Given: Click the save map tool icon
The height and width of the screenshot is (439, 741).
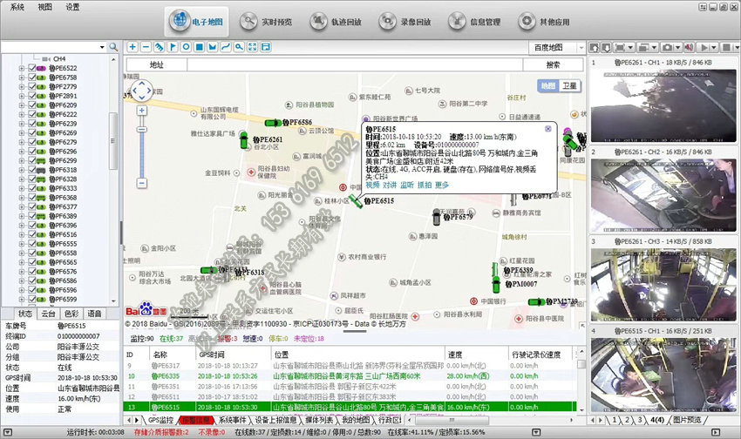Looking at the screenshot, I should pos(264,47).
